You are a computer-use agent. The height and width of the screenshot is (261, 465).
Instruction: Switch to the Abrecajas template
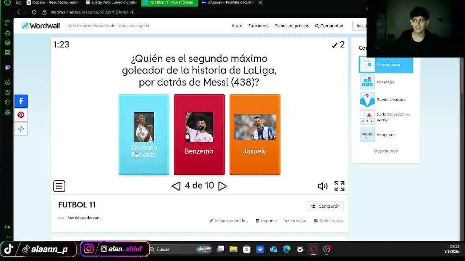[x=386, y=82]
